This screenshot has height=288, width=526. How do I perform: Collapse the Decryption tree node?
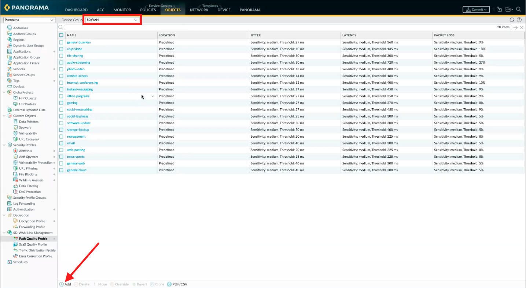tap(4, 215)
